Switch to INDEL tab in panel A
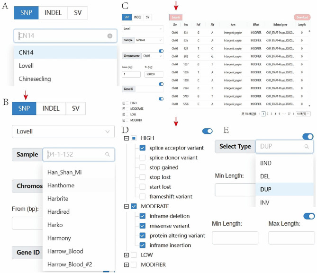The width and height of the screenshot is (317, 273). click(x=53, y=13)
